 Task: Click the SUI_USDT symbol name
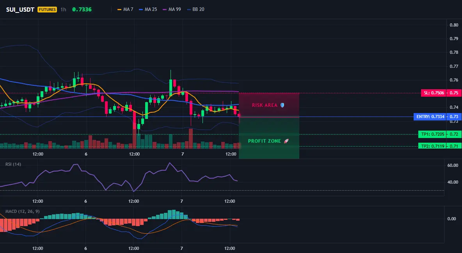20,9
